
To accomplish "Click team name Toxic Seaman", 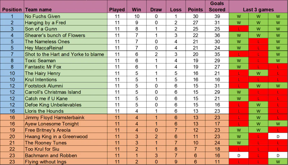I will tap(40, 60).
